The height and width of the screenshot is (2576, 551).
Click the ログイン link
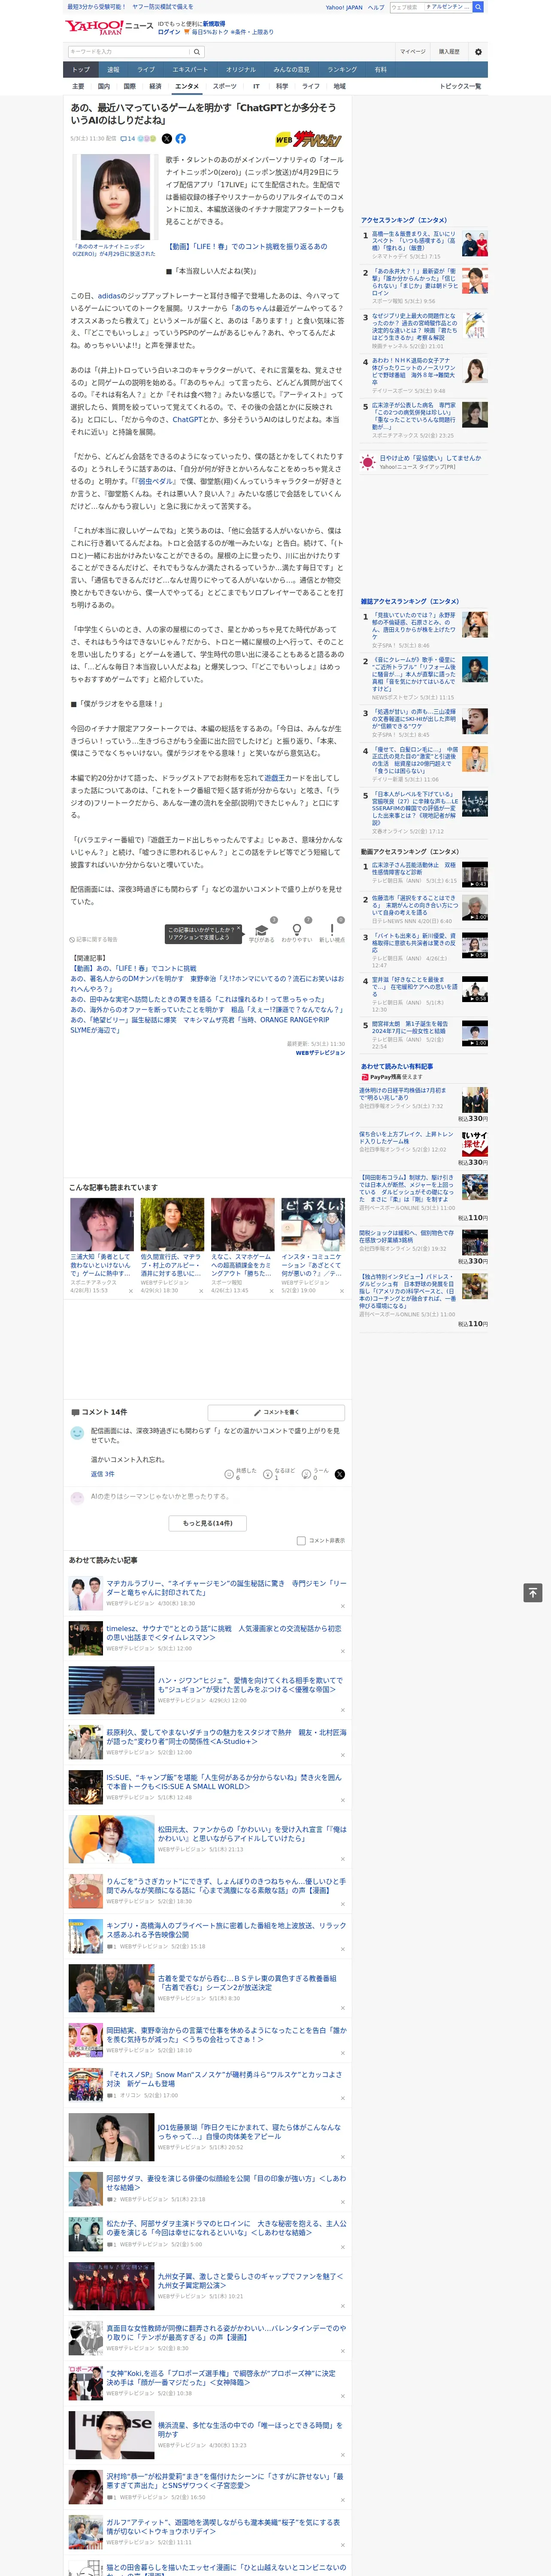click(169, 32)
